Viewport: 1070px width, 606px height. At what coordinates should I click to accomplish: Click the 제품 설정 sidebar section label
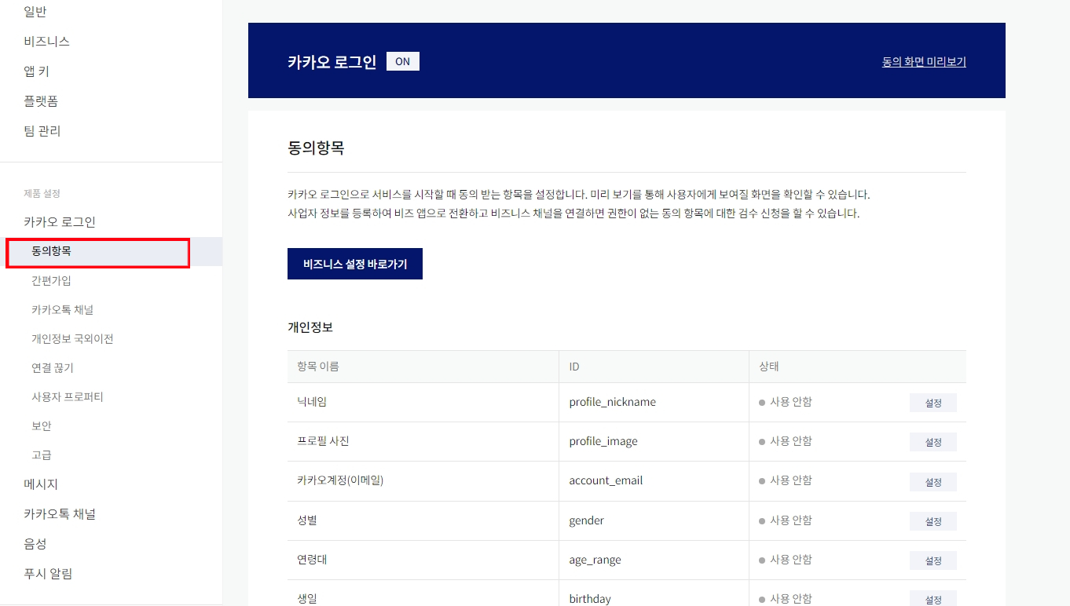[42, 193]
